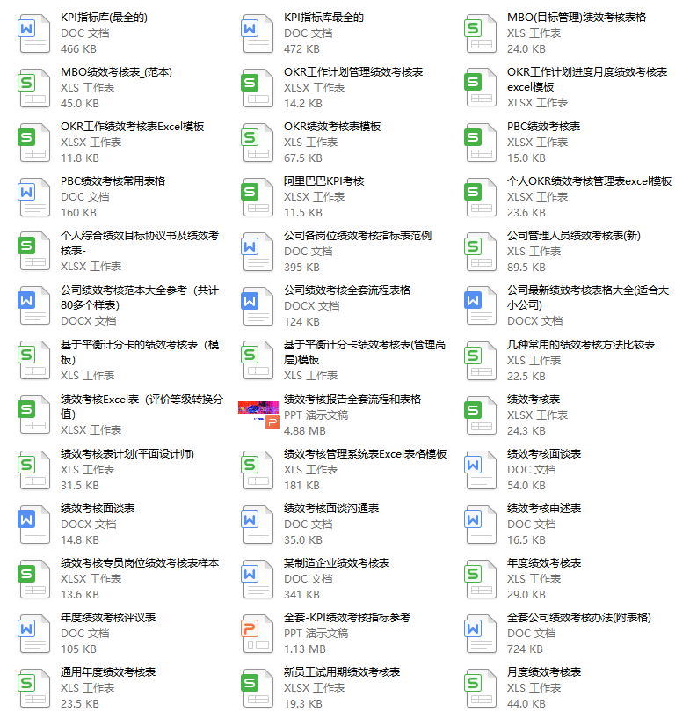Click the DOCX icon for 公司绩效考核范本大全参考

[x=34, y=306]
